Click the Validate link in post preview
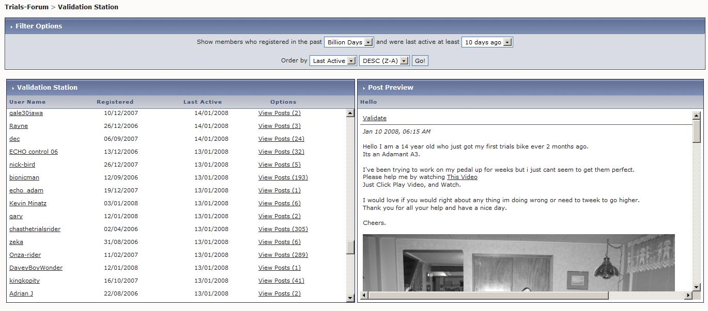This screenshot has width=708, height=311. (375, 118)
